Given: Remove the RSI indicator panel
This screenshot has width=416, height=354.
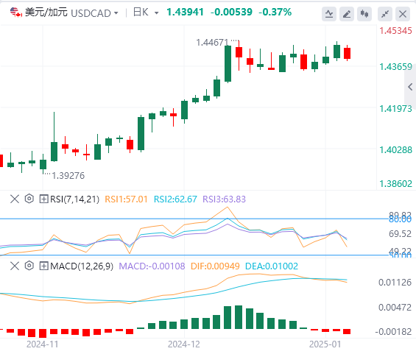Looking at the screenshot, I should [15, 199].
